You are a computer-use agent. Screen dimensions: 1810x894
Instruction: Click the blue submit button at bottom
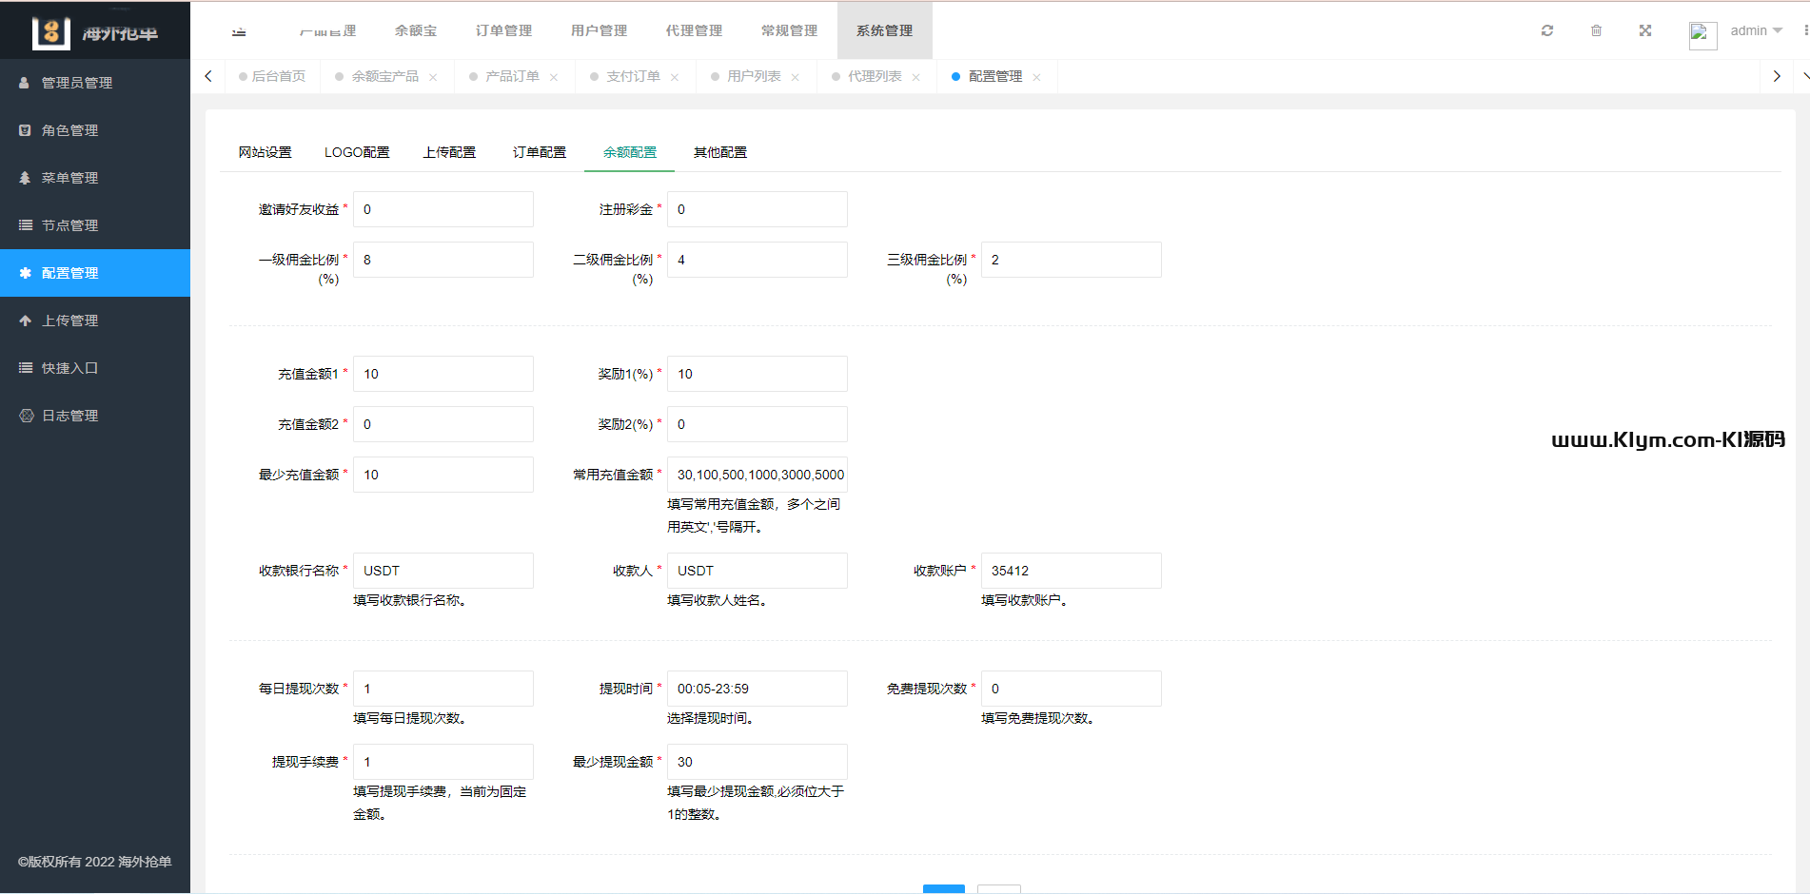(943, 887)
